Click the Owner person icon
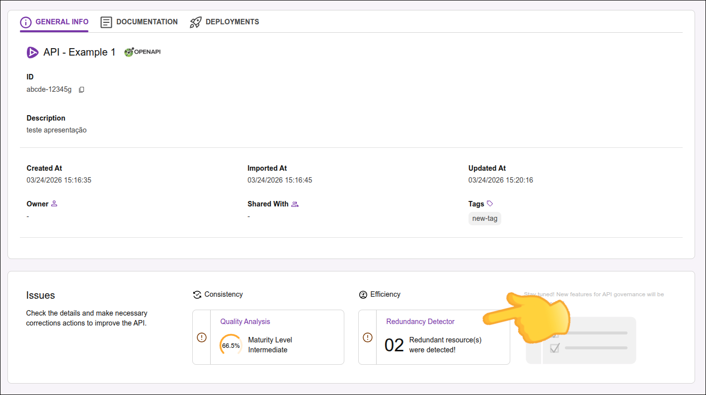This screenshot has width=706, height=395. point(54,203)
